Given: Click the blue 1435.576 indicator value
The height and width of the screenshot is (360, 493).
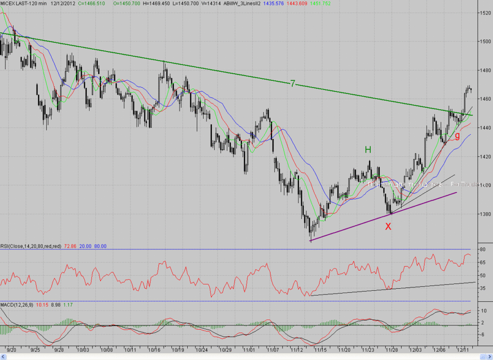Looking at the screenshot, I should (273, 3).
